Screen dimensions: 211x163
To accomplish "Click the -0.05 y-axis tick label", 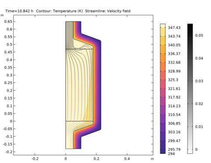I will [7, 129].
